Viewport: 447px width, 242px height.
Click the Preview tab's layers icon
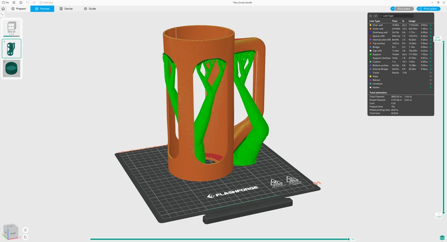[x=36, y=9]
